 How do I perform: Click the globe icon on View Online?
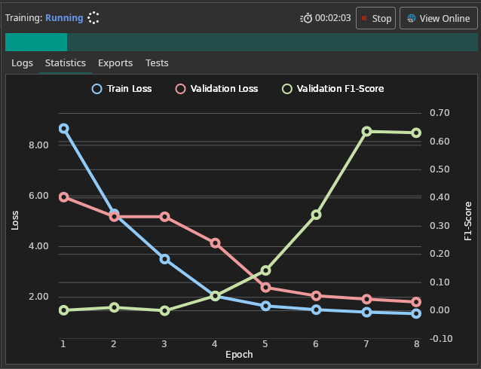coord(412,18)
